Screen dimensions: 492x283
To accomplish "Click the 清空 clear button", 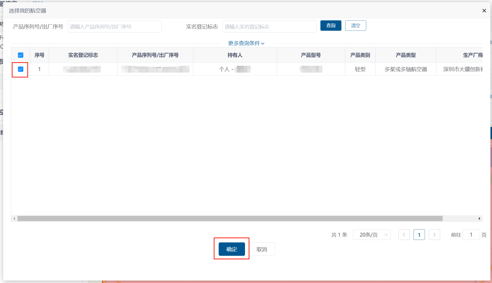I will pos(355,26).
